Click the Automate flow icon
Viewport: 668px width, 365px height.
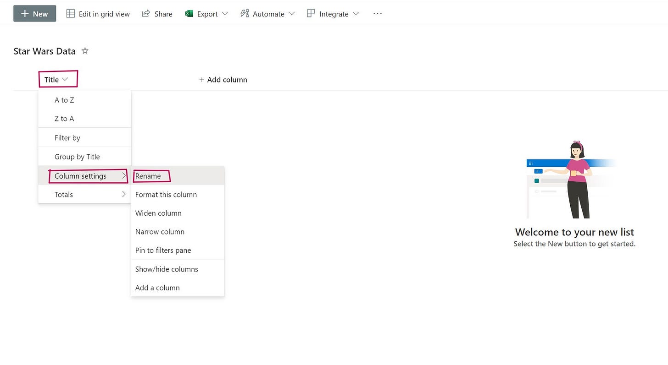(245, 14)
